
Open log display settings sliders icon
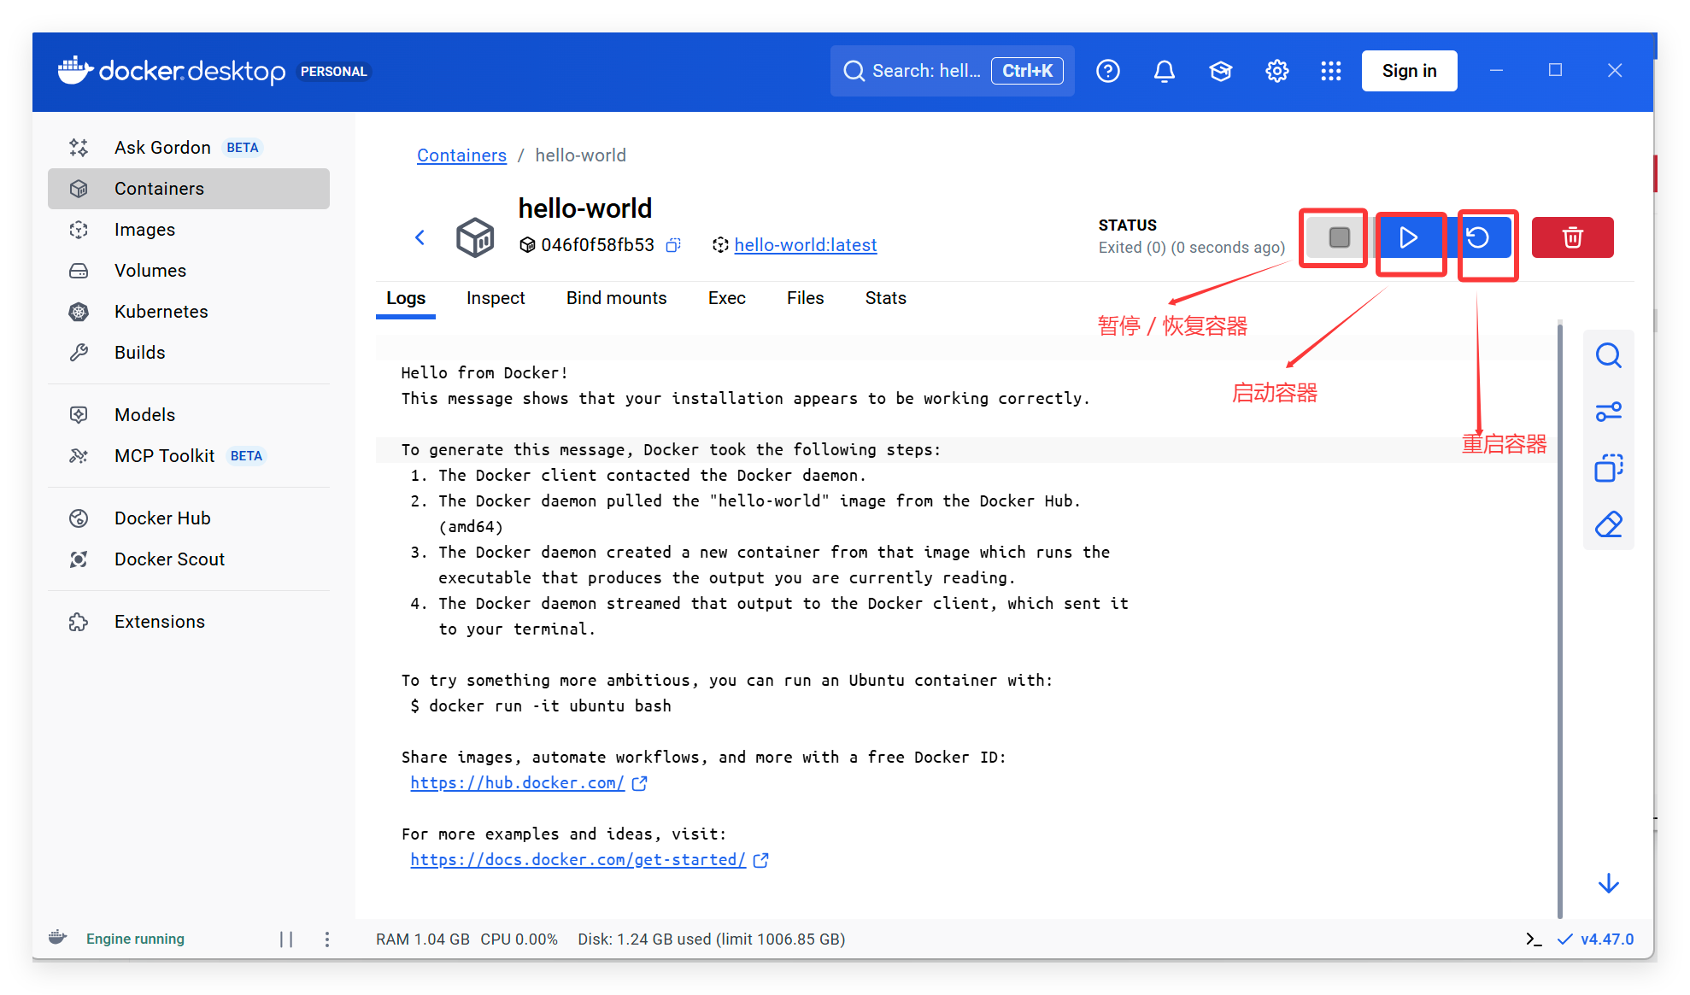(x=1608, y=412)
